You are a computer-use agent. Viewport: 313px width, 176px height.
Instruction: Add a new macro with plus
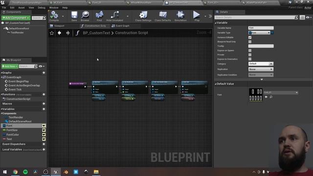pyautogui.click(x=44, y=104)
